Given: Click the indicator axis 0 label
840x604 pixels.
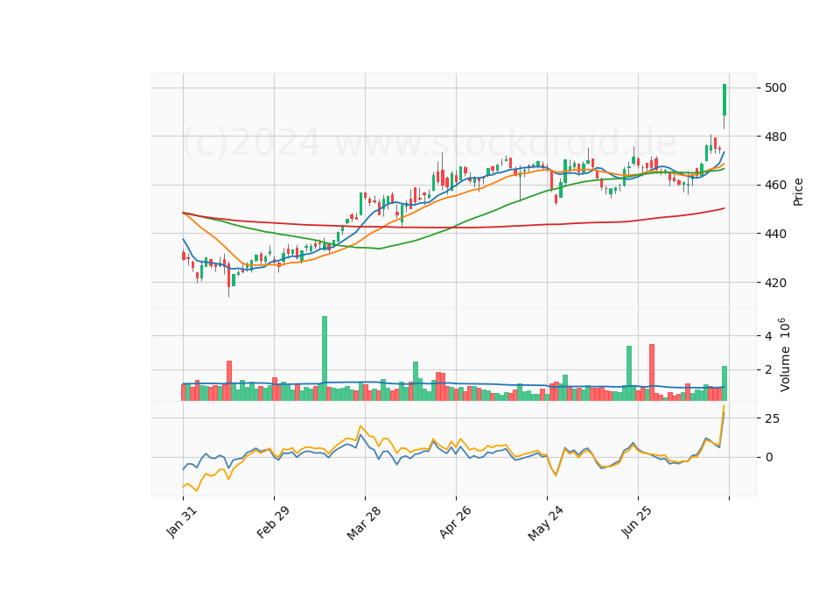Looking at the screenshot, I should [x=769, y=457].
